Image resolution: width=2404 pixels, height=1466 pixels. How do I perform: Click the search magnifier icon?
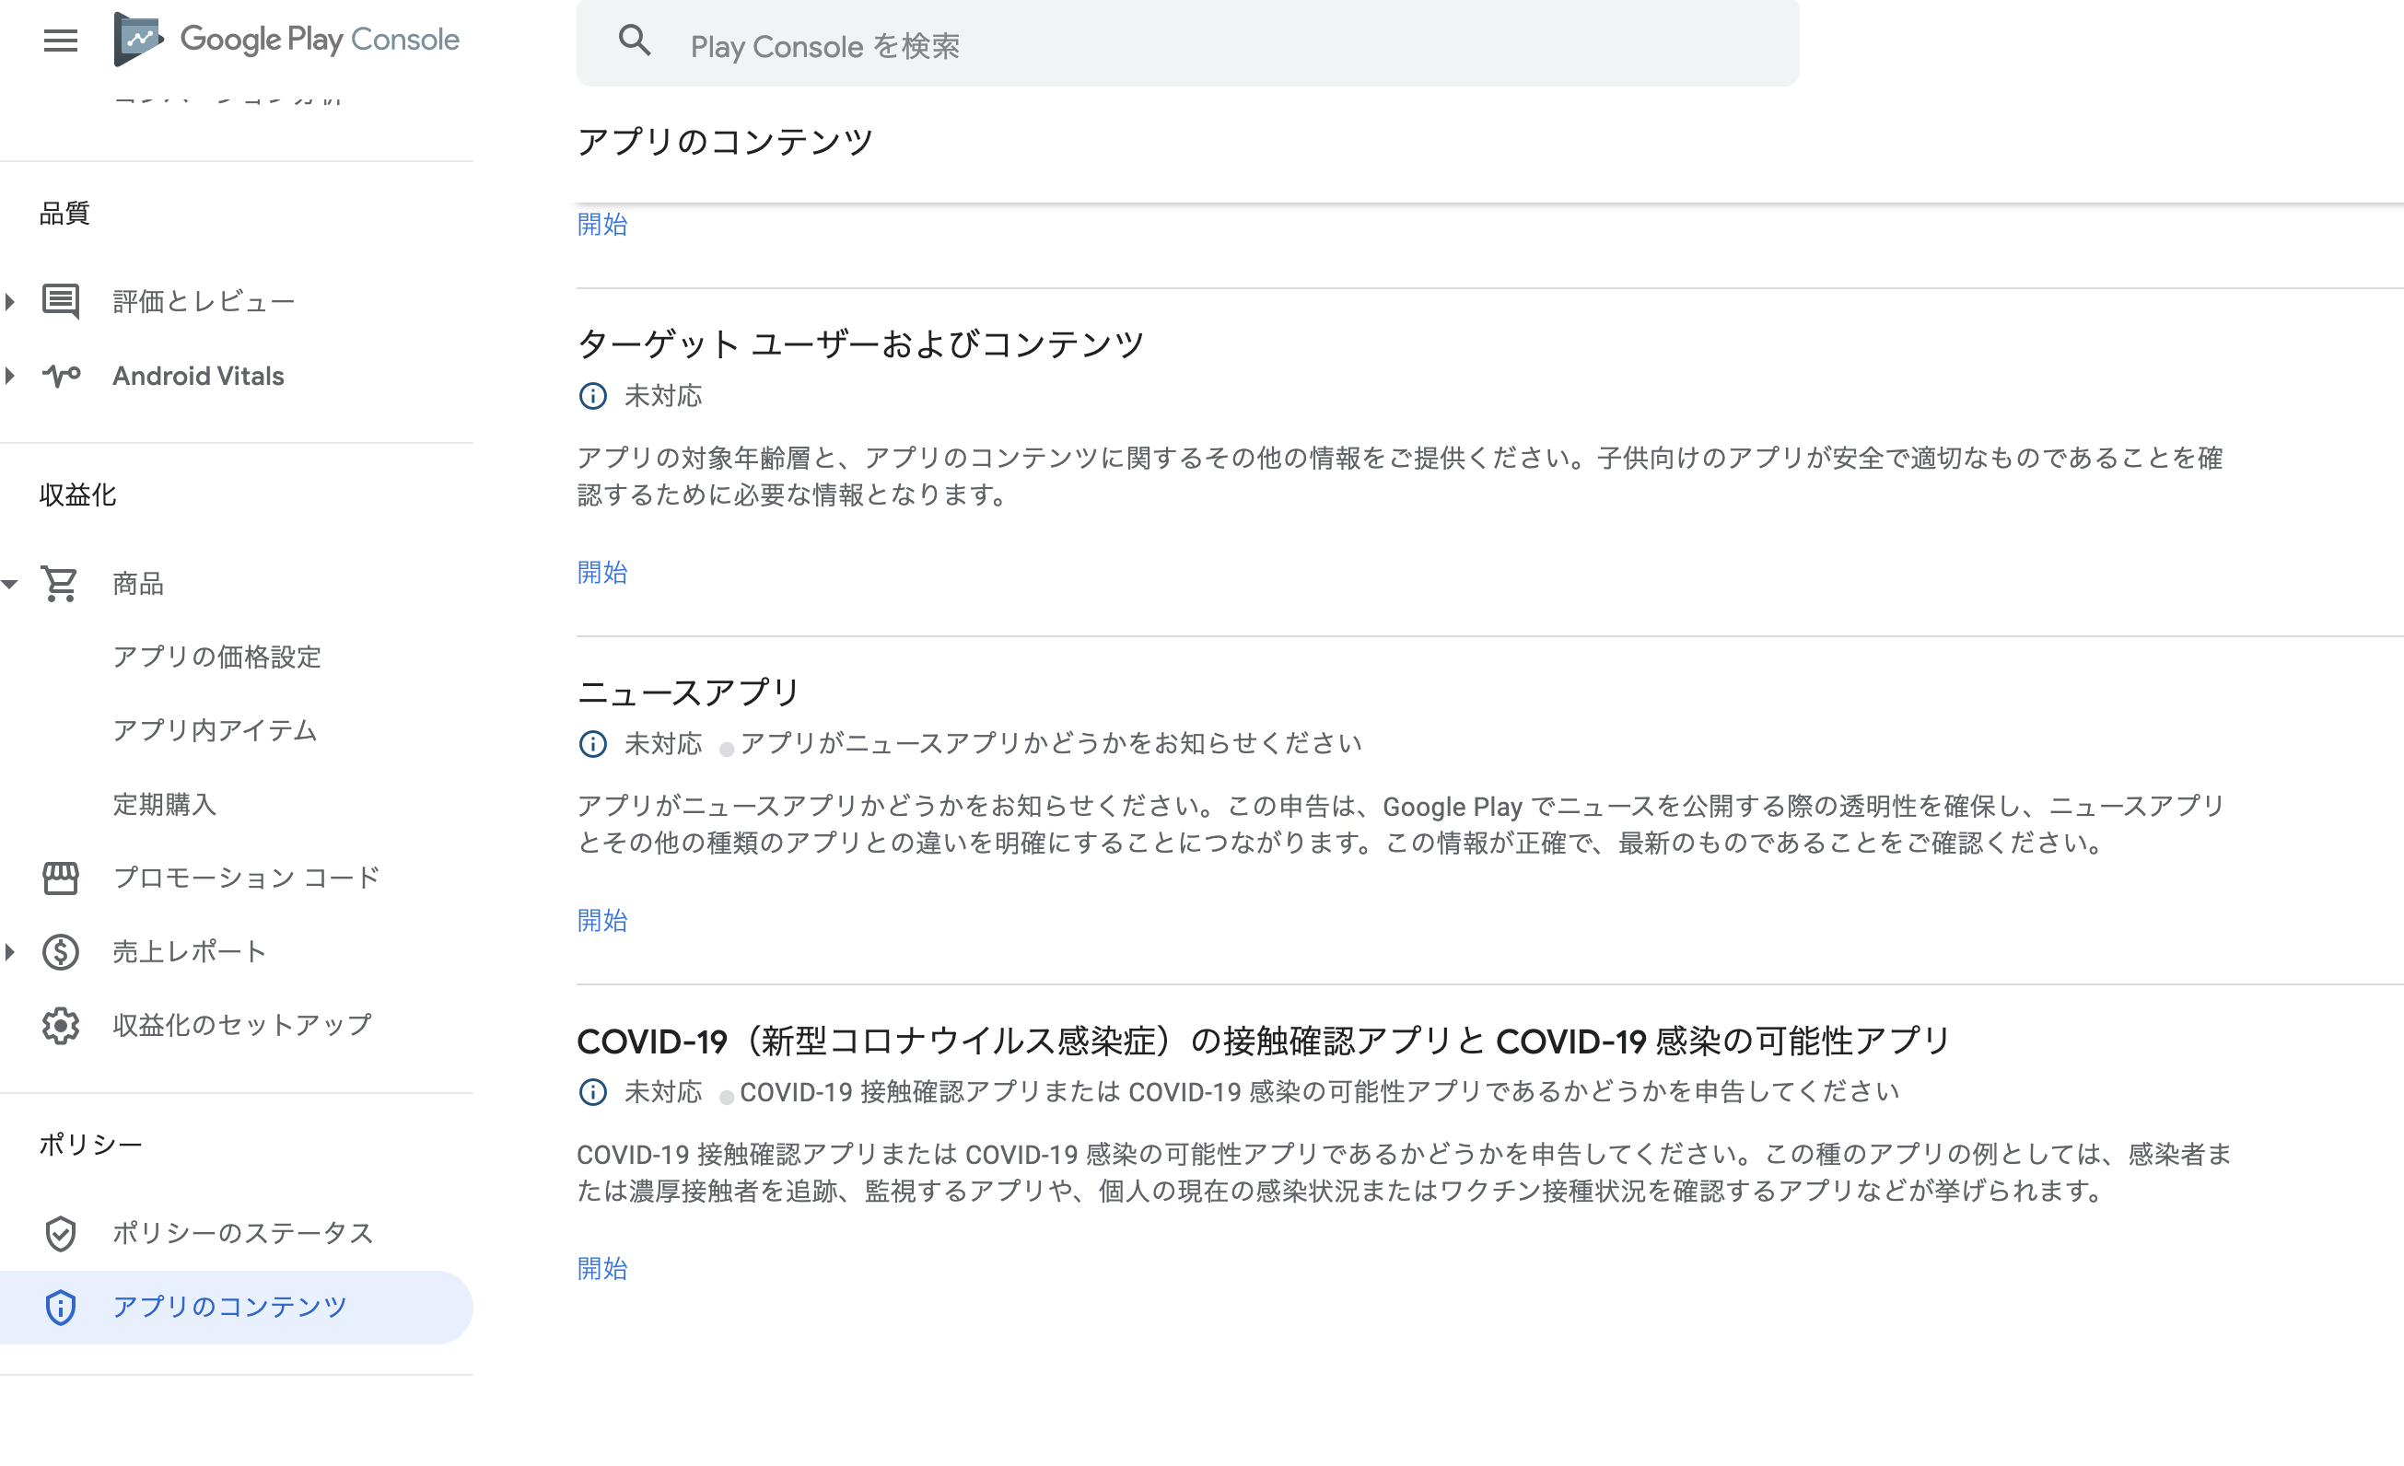coord(635,41)
